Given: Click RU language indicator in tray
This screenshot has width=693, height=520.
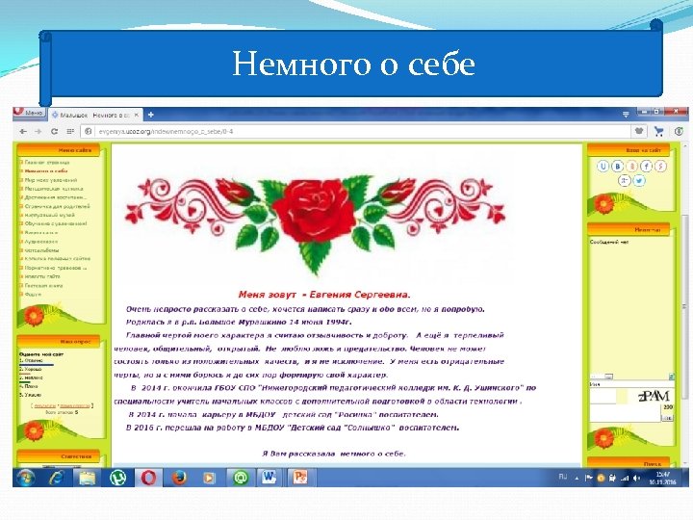Looking at the screenshot, I should click(x=563, y=477).
